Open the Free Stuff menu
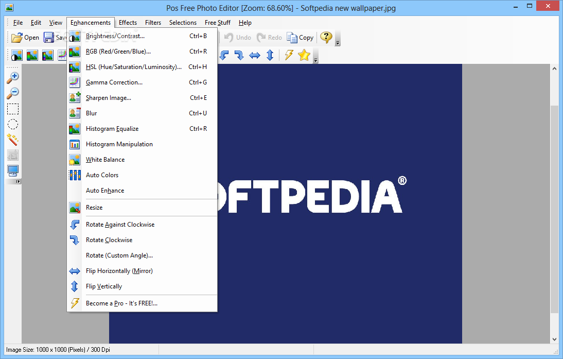Viewport: 563px width, 359px height. point(218,23)
